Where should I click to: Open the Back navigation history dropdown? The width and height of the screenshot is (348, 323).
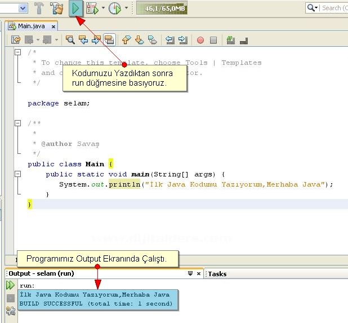(x=38, y=40)
